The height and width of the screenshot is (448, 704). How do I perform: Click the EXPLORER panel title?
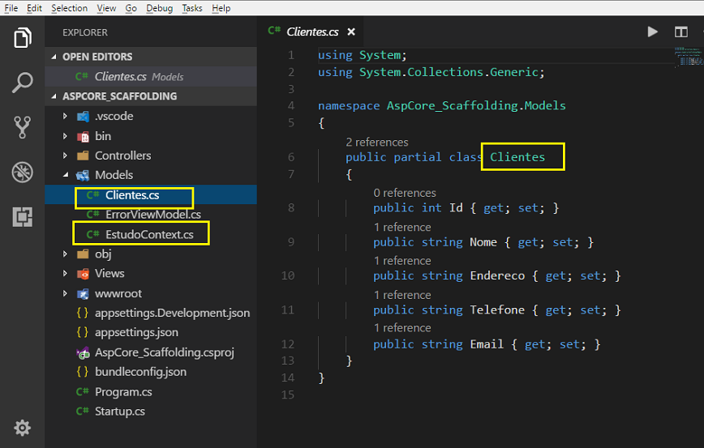click(85, 32)
